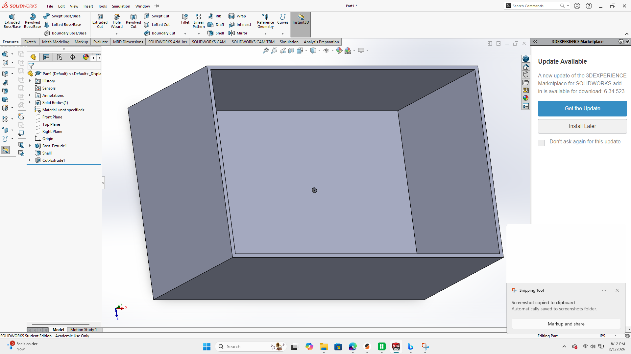Click the Boundary Boss/Base tool
This screenshot has height=354, width=631.
65,33
